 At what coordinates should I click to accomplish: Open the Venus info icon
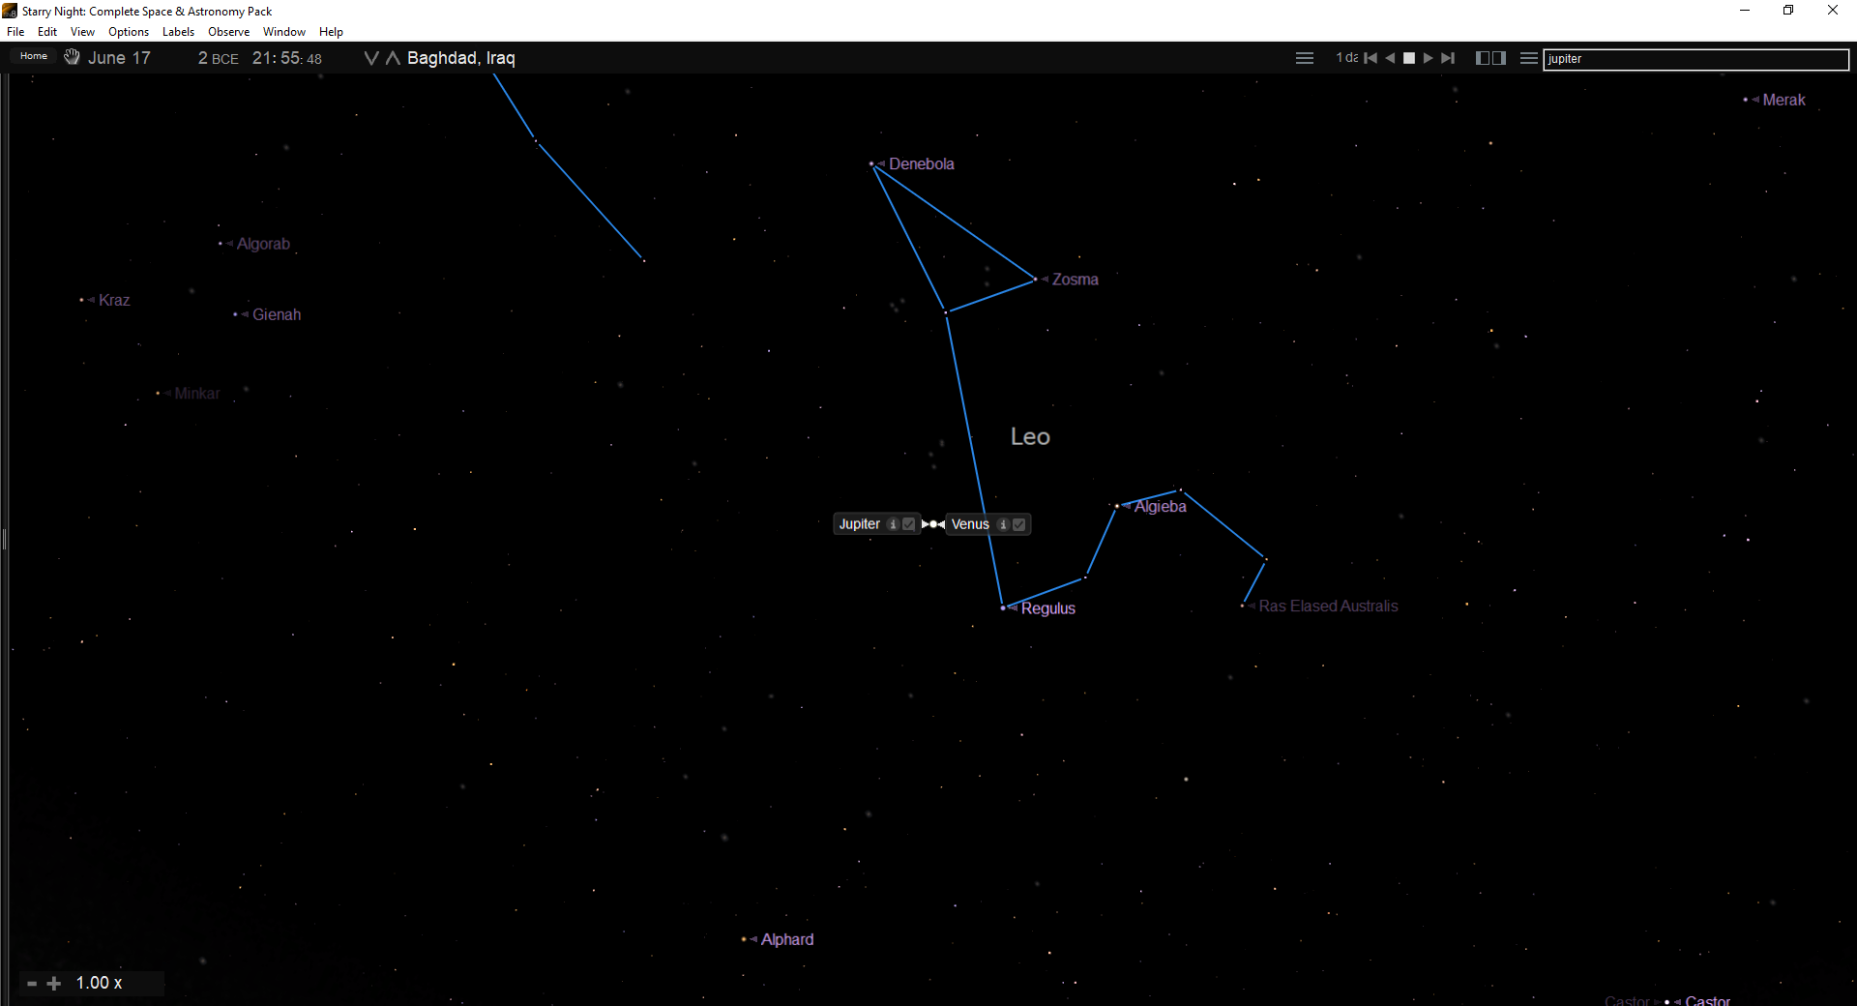pyautogui.click(x=1003, y=524)
